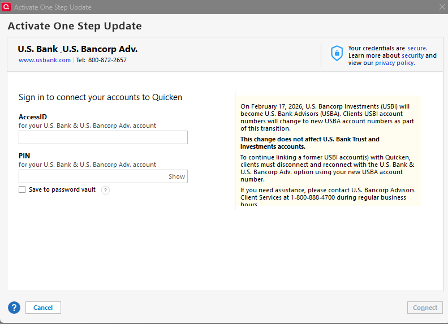This screenshot has width=448, height=324.
Task: Open the 'secure.' credentials link
Action: pyautogui.click(x=417, y=48)
